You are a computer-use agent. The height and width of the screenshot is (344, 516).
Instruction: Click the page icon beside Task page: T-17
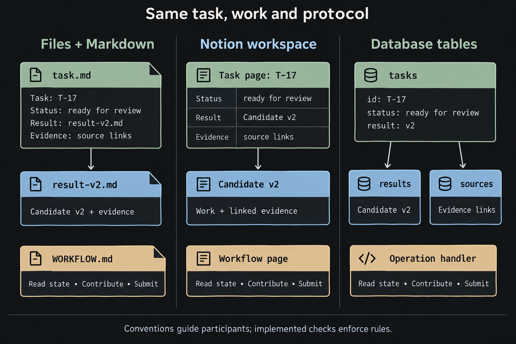click(203, 75)
